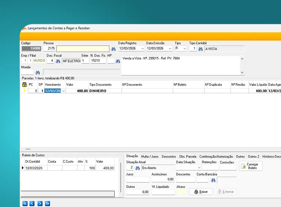This screenshot has width=281, height=207.
Task: Click the Doc. Fiscal search binoculars icon
Action: click(58, 61)
